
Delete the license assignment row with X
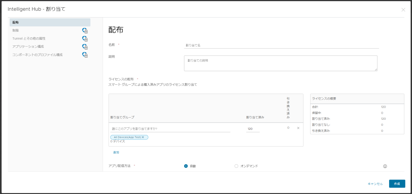coord(298,128)
